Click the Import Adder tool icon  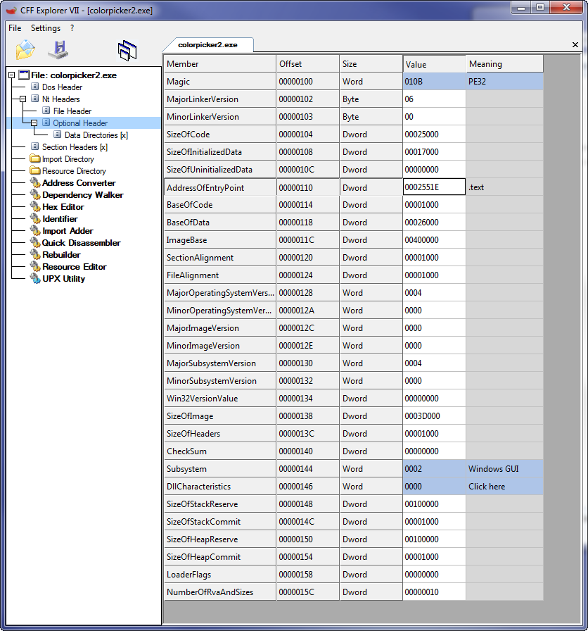[x=35, y=230]
